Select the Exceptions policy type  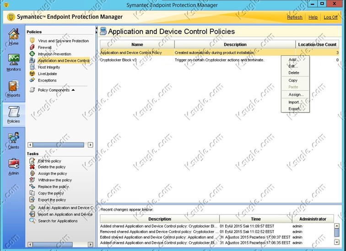[47, 80]
